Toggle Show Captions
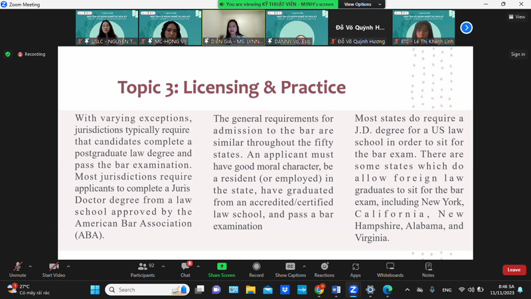Screen dimensions: 531x299 [x=290, y=268]
